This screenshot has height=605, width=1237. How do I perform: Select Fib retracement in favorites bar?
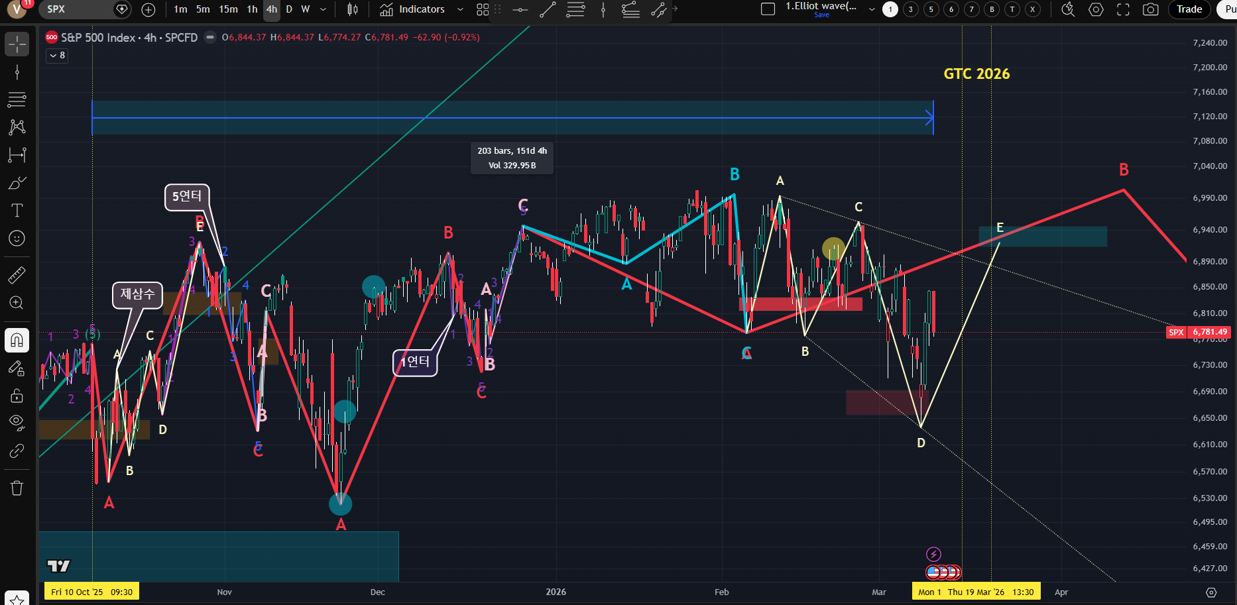tap(575, 9)
